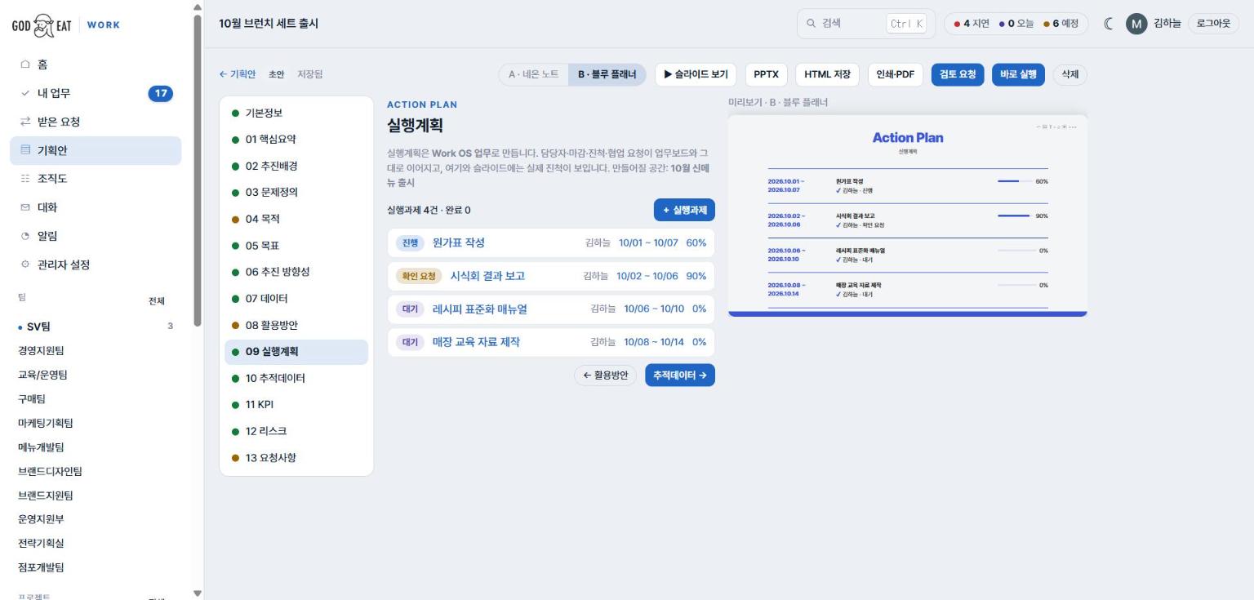The image size is (1254, 600).
Task: Open 대화 in the sidebar
Action: click(x=96, y=207)
